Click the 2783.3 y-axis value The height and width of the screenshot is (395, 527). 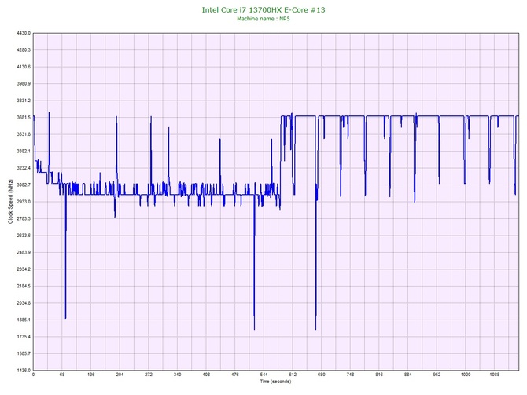click(x=24, y=218)
